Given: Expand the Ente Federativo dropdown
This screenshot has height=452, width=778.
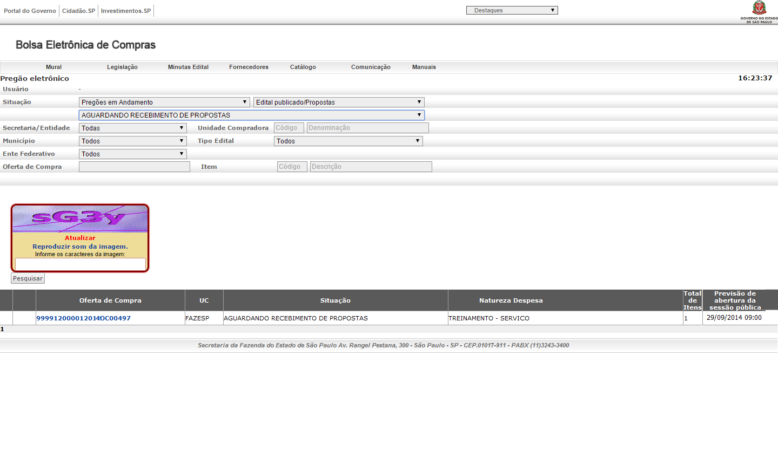Looking at the screenshot, I should (133, 154).
